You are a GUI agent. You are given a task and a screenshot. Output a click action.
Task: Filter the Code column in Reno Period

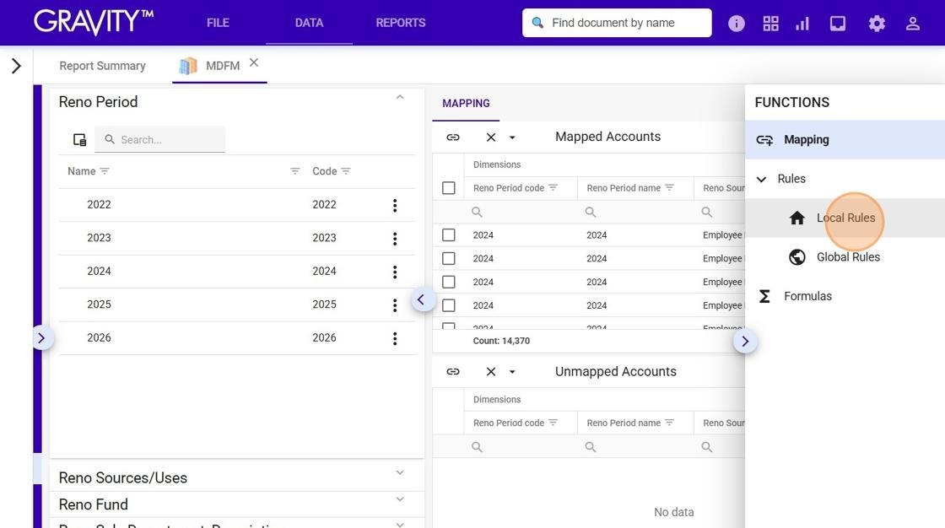click(346, 171)
